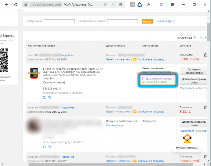Open the downloads arrow icon

[149, 4]
